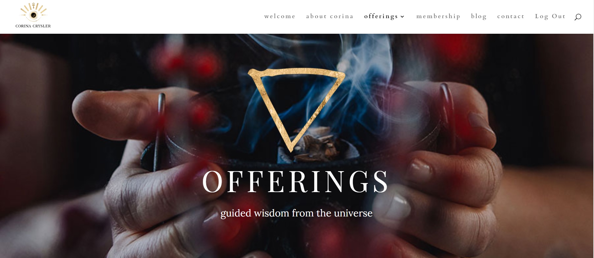594x258 pixels.
Task: Go to about corina page
Action: [330, 16]
